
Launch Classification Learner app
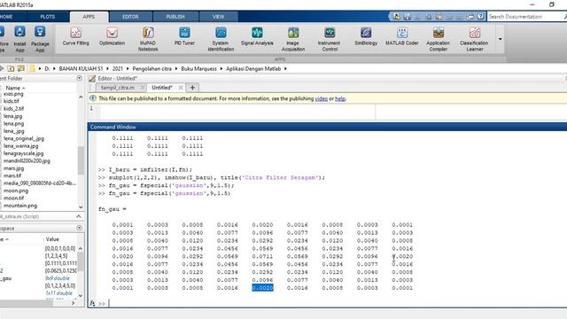coord(474,39)
